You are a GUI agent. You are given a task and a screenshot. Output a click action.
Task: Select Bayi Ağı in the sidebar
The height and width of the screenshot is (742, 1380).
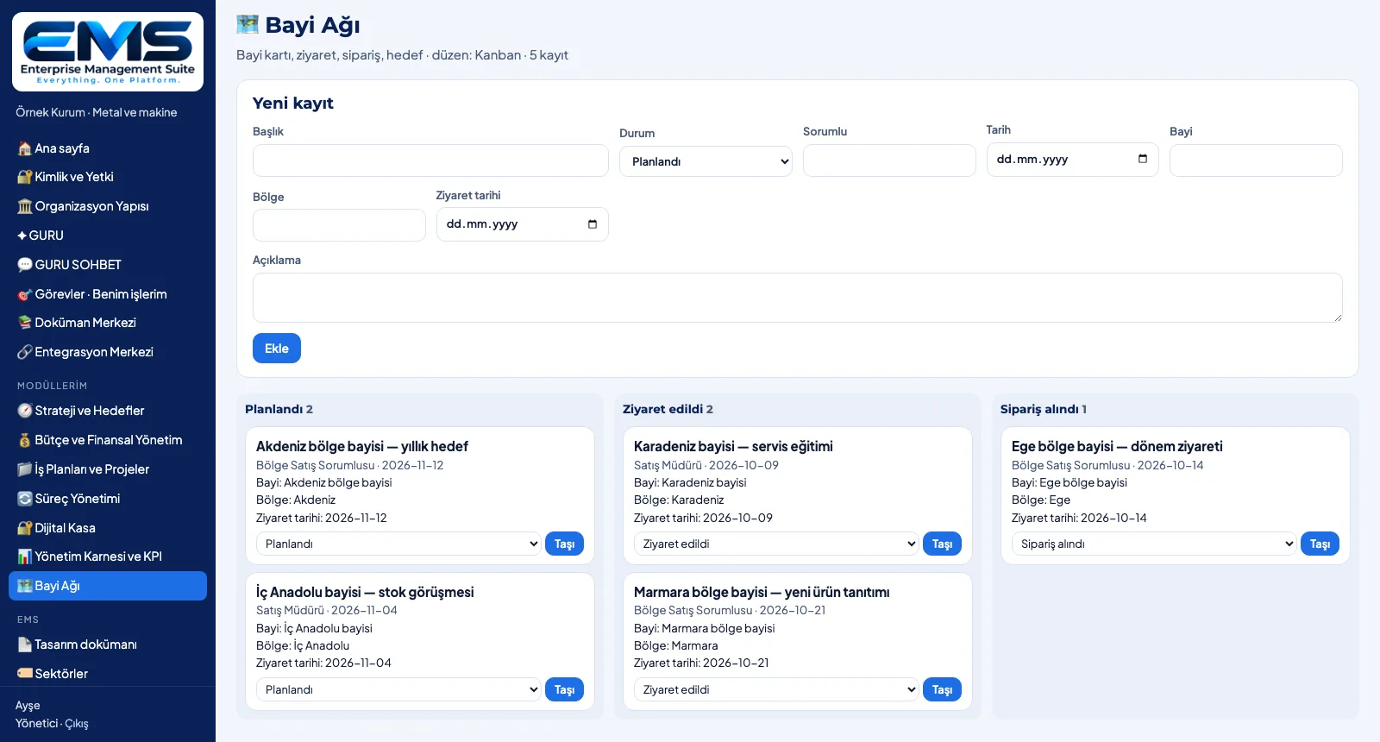(x=108, y=586)
